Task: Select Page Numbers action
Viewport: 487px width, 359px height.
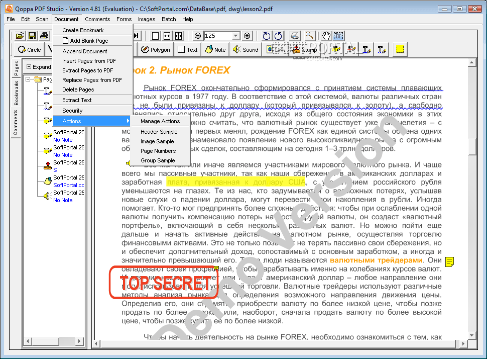Action: click(x=161, y=151)
